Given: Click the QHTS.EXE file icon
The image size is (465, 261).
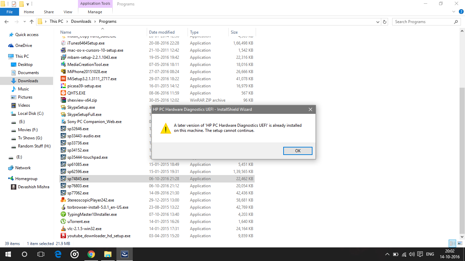Looking at the screenshot, I should tap(63, 93).
